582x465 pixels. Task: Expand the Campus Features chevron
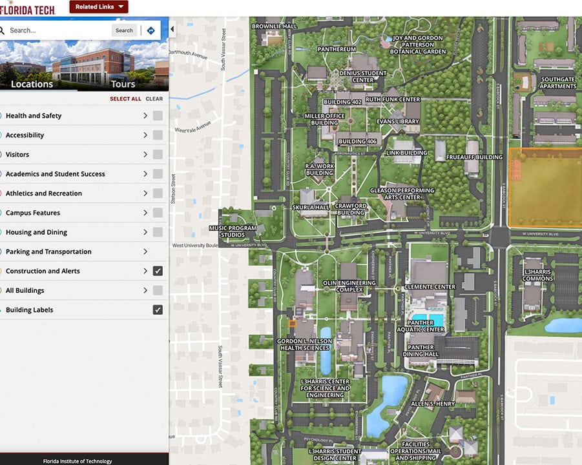pyautogui.click(x=145, y=213)
